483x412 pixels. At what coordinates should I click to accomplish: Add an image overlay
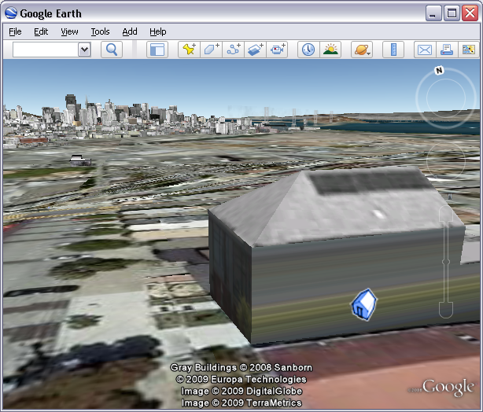click(256, 50)
